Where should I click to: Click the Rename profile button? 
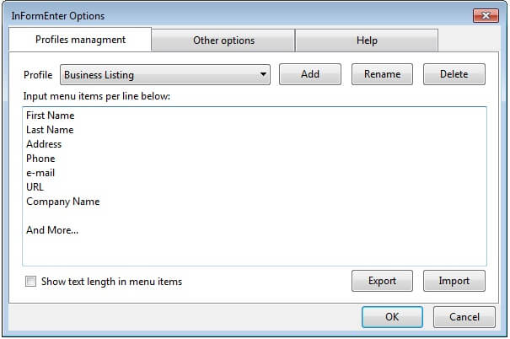click(382, 74)
